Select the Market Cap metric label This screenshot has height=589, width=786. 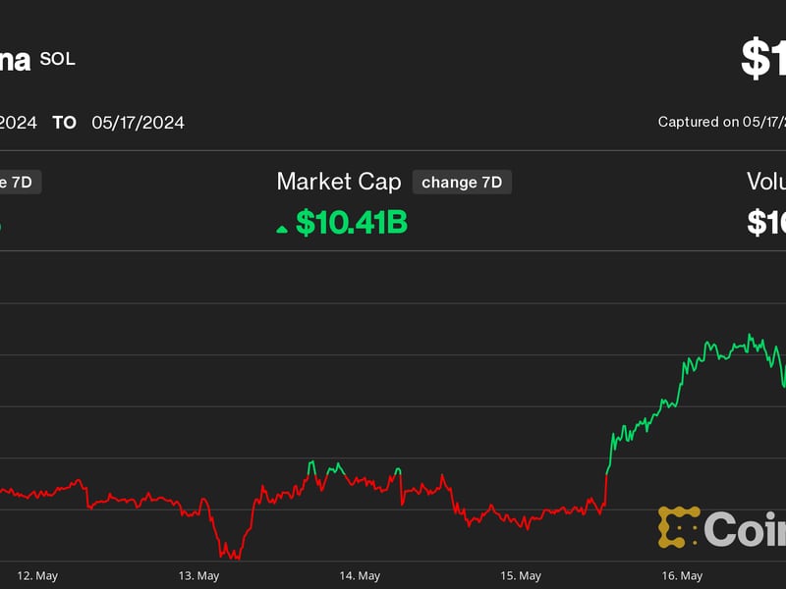click(339, 182)
